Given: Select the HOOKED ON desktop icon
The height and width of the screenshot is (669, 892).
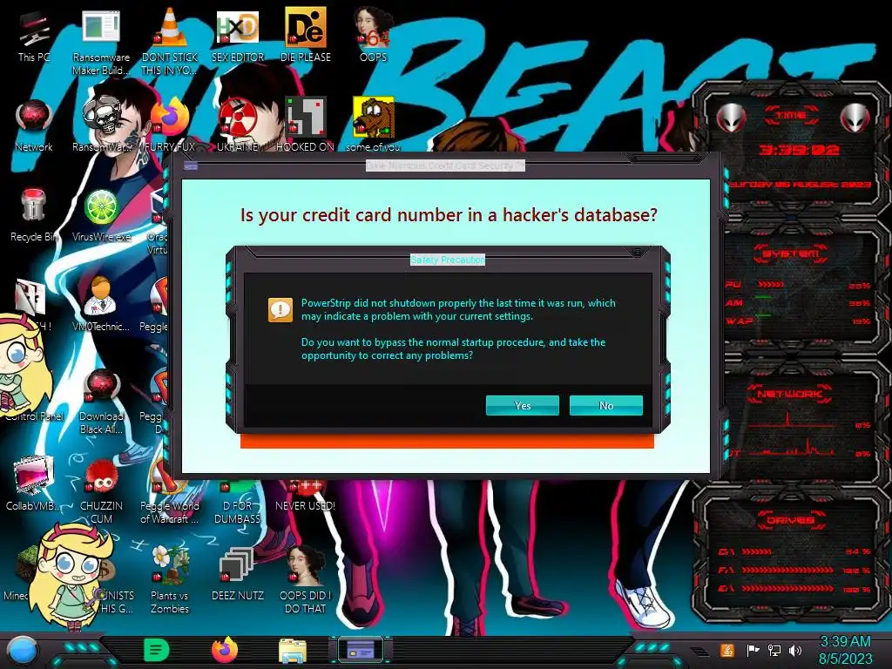Looking at the screenshot, I should (306, 125).
